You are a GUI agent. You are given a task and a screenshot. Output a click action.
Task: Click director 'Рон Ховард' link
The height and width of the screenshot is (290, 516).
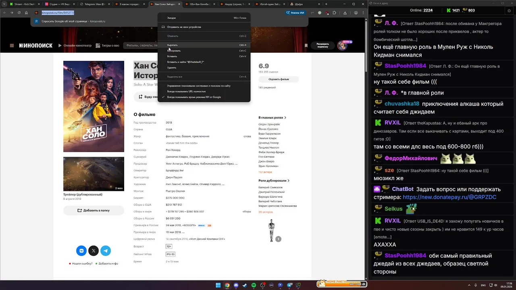coord(174,150)
